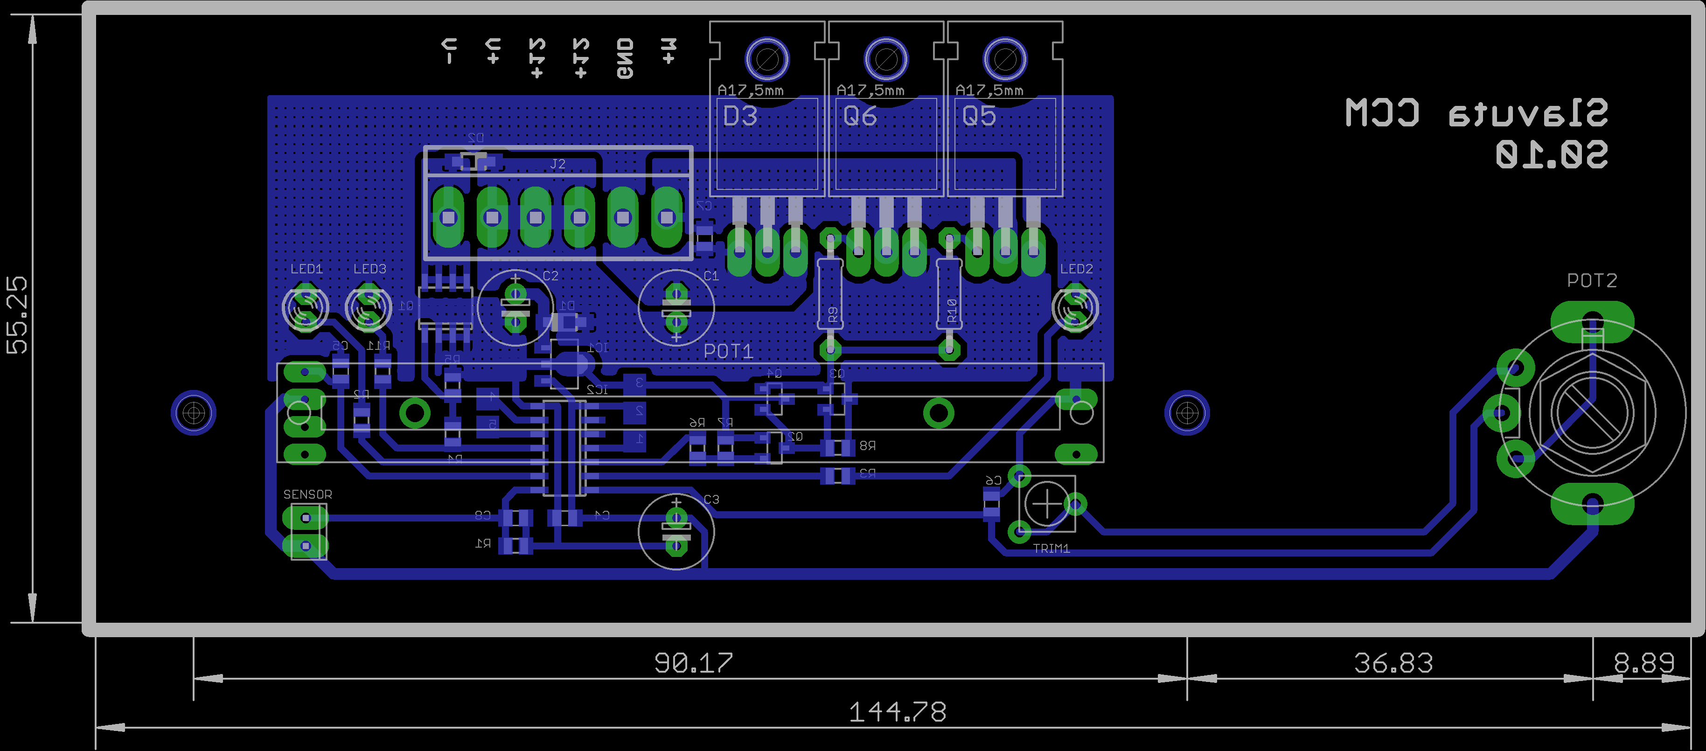This screenshot has height=751, width=1706.
Task: Select electrolytic capacitor C1
Action: 676,308
